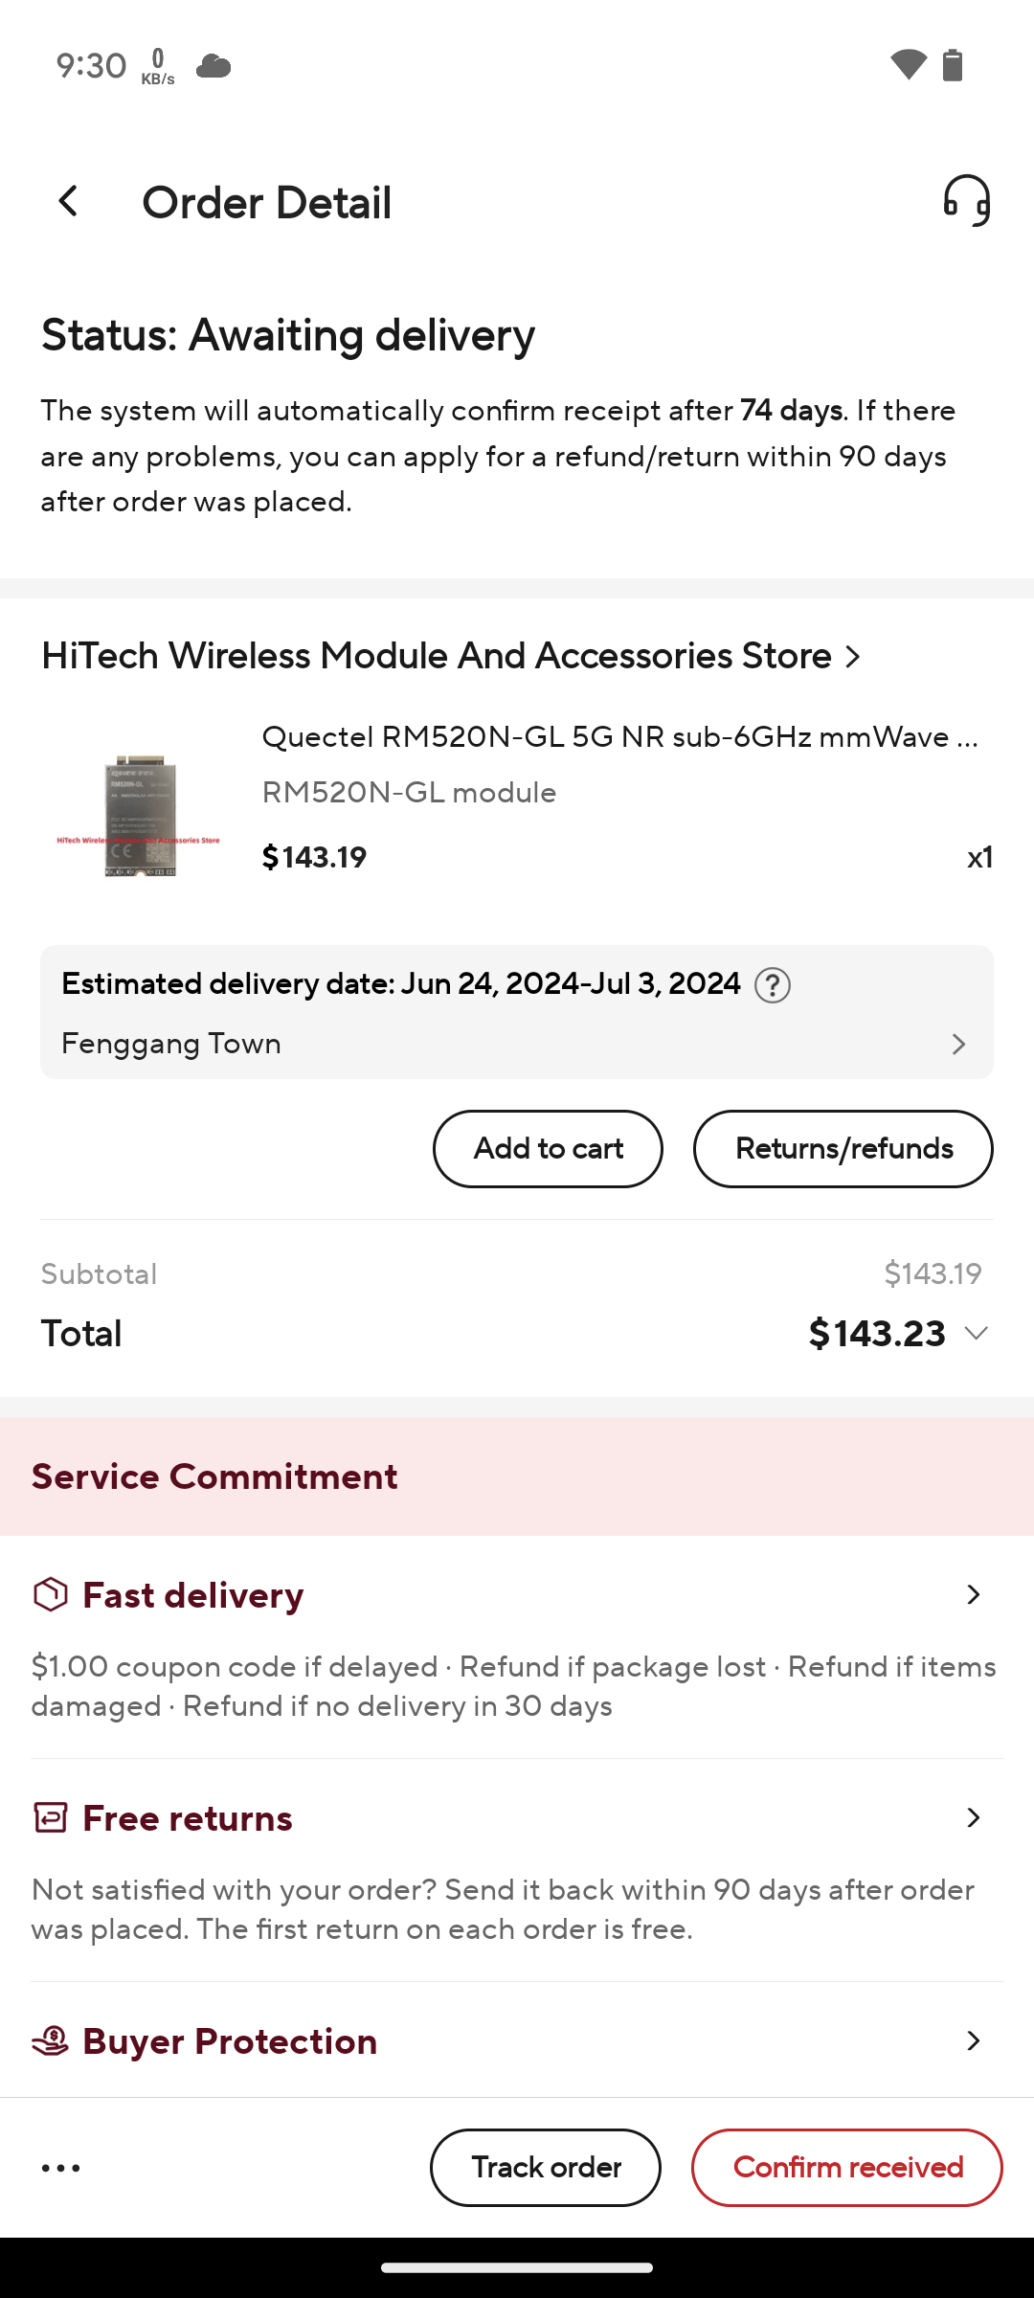This screenshot has height=2298, width=1034.
Task: Tap the Quectel module product thumbnail
Action: [x=139, y=814]
